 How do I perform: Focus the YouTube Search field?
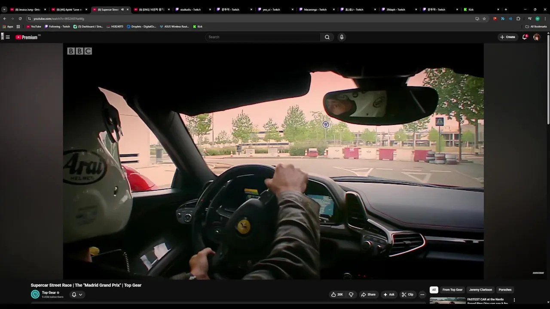pyautogui.click(x=263, y=37)
